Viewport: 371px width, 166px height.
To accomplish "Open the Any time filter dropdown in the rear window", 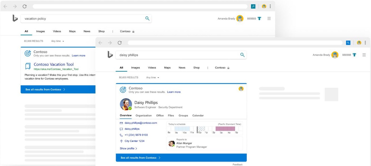I will (x=58, y=41).
